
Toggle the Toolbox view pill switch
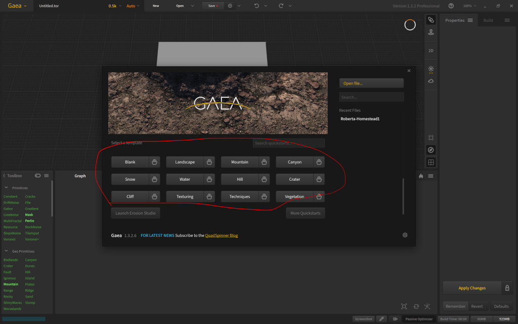tap(37, 176)
